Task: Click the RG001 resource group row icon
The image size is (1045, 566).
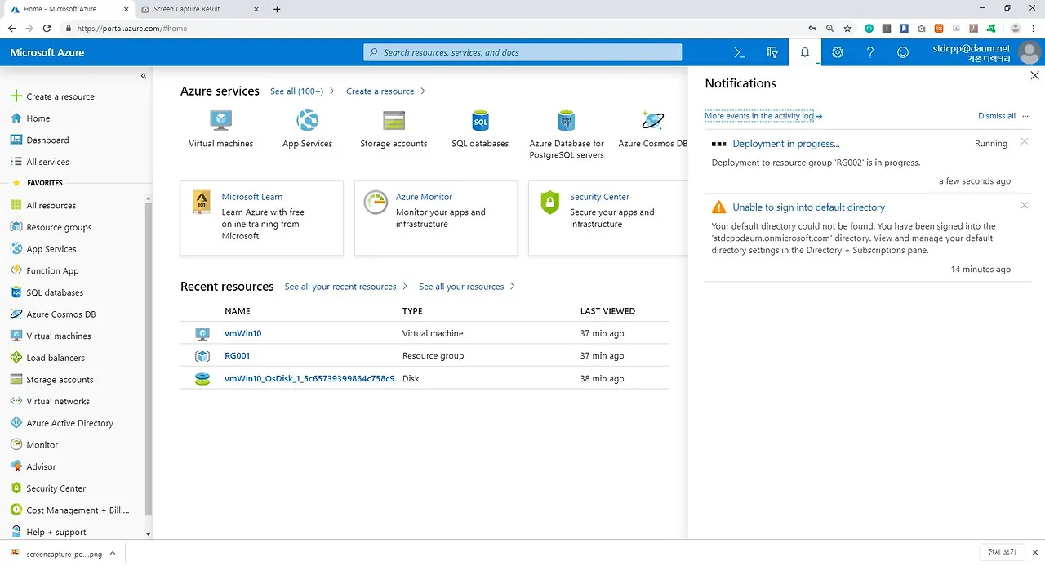Action: (202, 356)
